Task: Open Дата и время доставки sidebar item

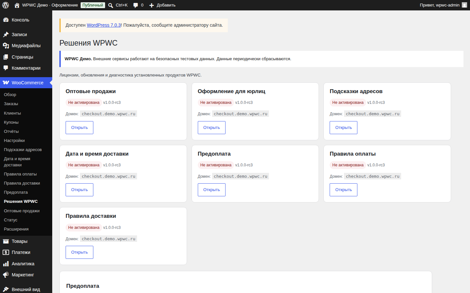Action: pos(17,162)
